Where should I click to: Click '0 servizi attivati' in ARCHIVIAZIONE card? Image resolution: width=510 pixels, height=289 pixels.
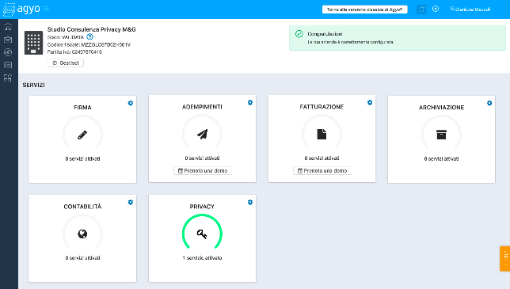441,158
